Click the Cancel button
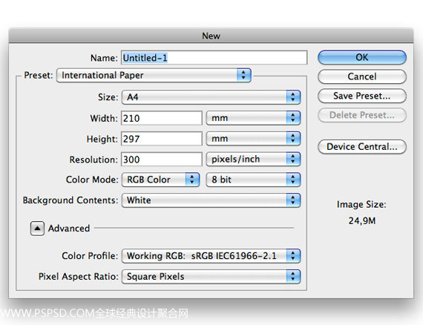 [x=361, y=76]
